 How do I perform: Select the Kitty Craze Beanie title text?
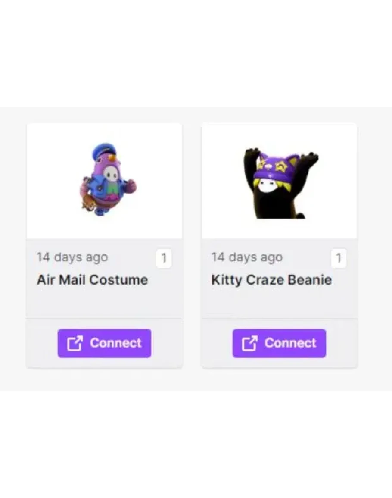tap(271, 280)
